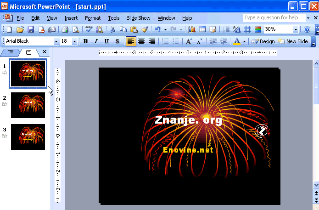This screenshot has height=210, width=319.
Task: Toggle Show Formatting
Action: [236, 29]
